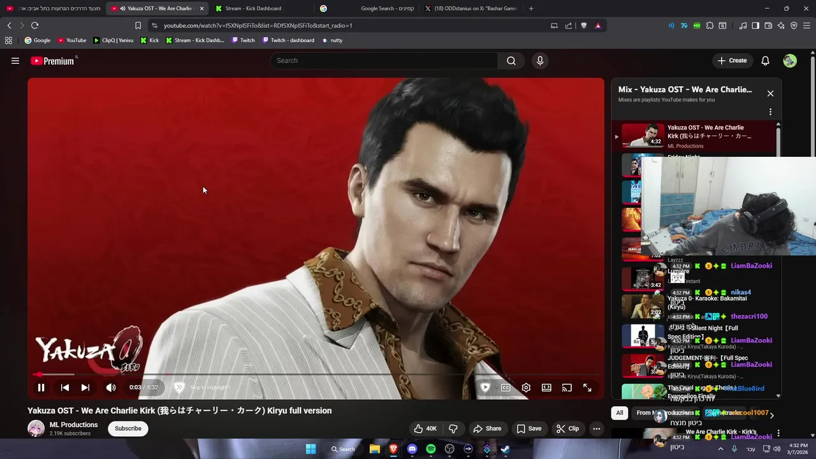Open Google bookmark
Viewport: 816px width, 459px height.
[x=38, y=40]
